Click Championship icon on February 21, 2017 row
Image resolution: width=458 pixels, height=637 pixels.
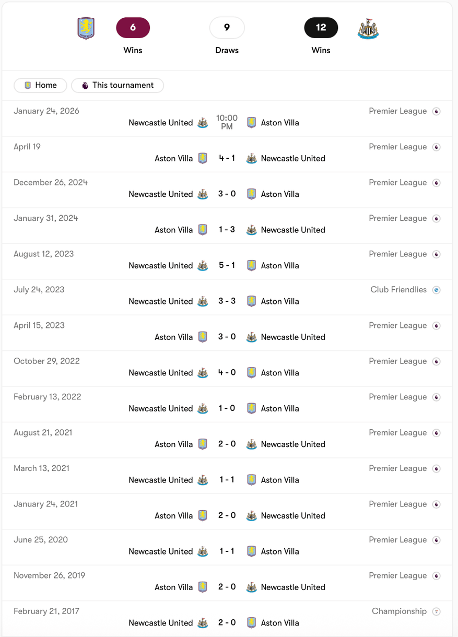point(437,611)
